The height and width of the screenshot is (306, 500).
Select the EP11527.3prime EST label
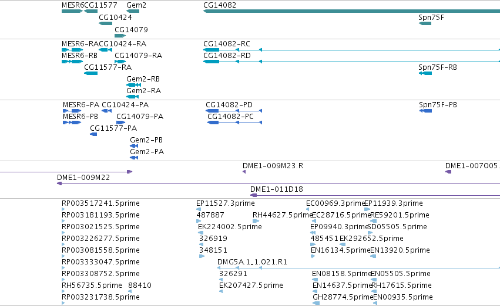pos(226,203)
